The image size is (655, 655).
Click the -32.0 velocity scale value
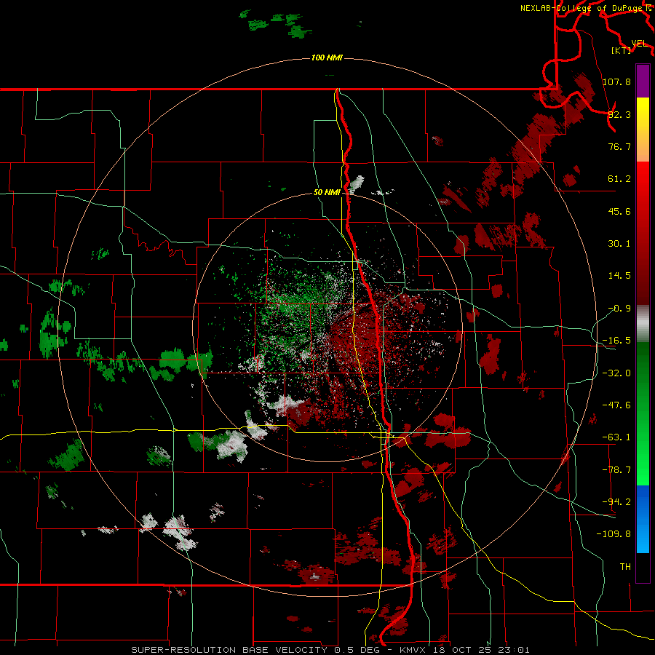[x=616, y=373]
